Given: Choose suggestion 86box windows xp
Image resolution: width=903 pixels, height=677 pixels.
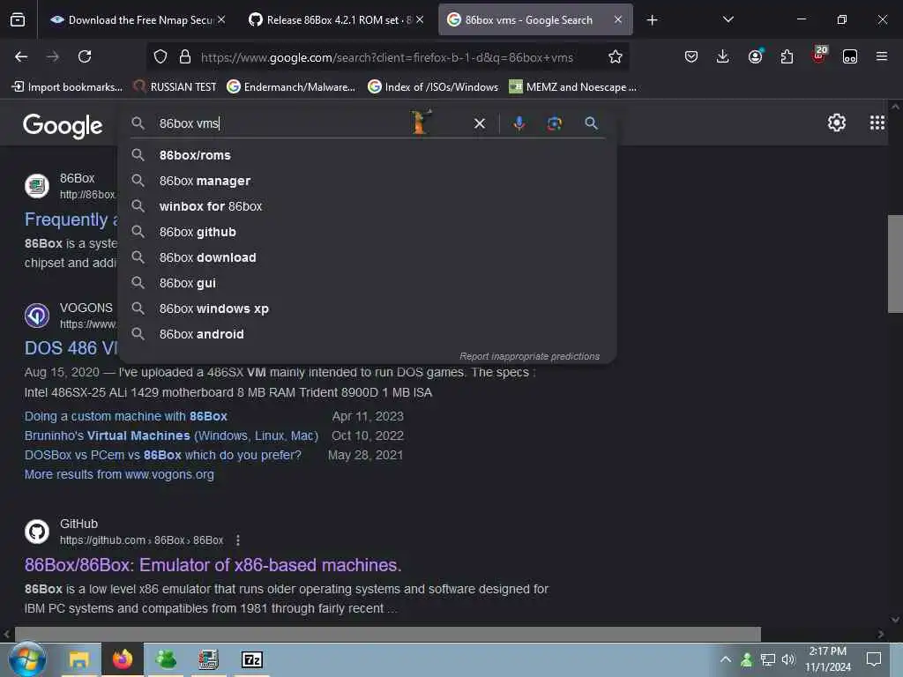Looking at the screenshot, I should tap(367, 309).
